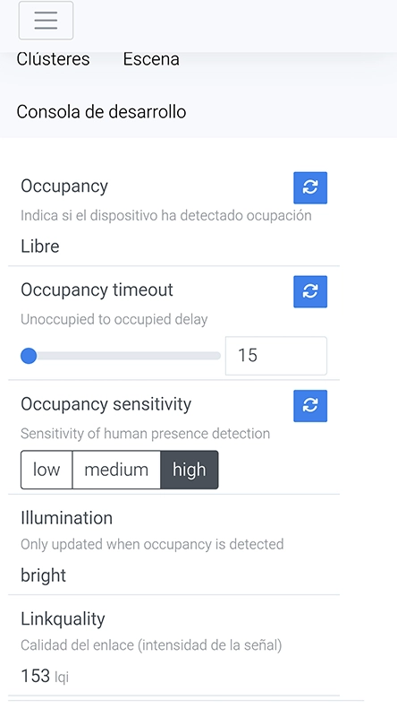The width and height of the screenshot is (397, 717).
Task: Switch to the Escena tab
Action: tap(151, 59)
